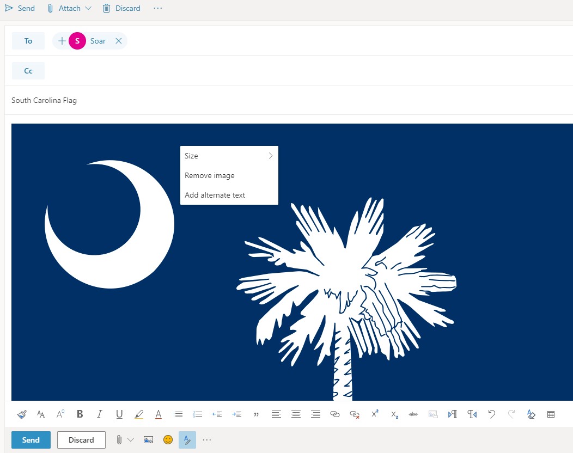Click Discard in the top toolbar
Image resolution: width=573 pixels, height=453 pixels.
(121, 8)
